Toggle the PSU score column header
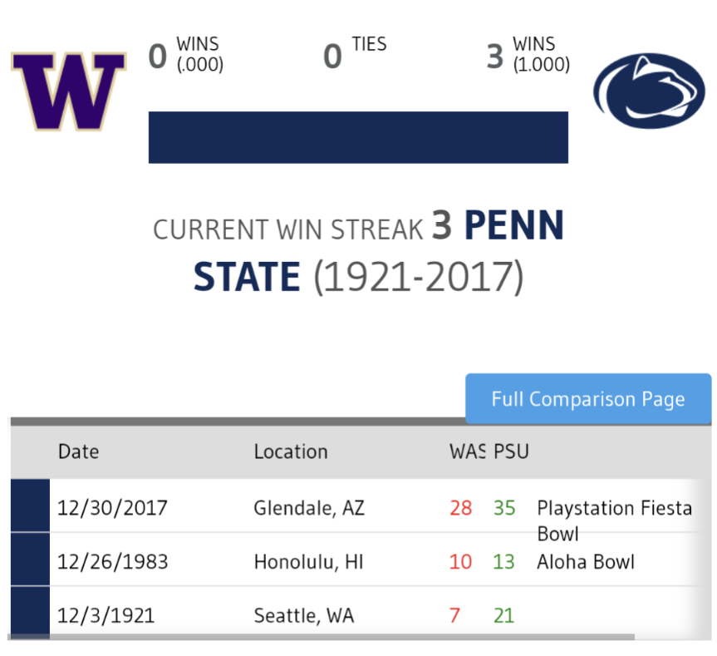 (x=510, y=451)
